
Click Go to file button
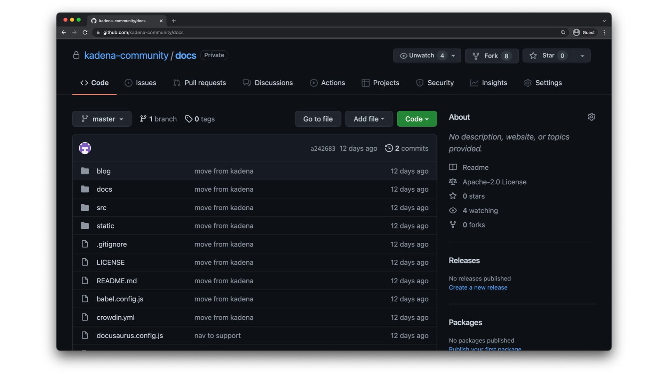pos(318,119)
